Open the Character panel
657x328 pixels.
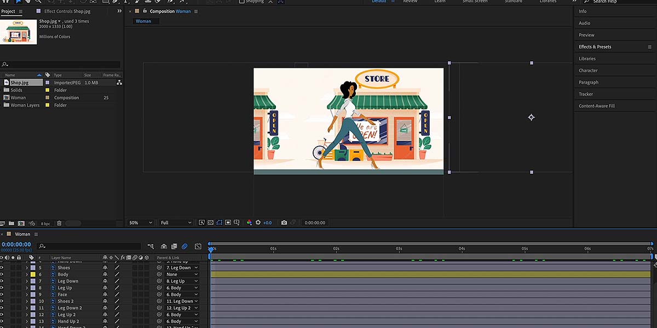588,71
